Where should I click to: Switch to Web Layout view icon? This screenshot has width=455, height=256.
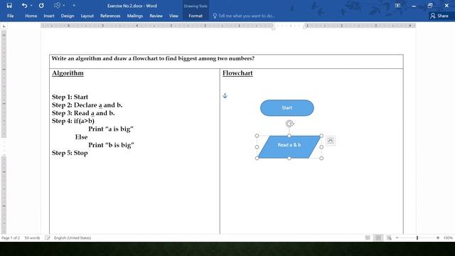(x=389, y=238)
